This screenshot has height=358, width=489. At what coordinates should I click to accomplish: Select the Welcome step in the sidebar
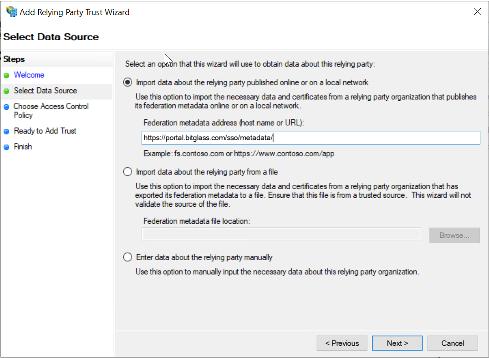(29, 75)
